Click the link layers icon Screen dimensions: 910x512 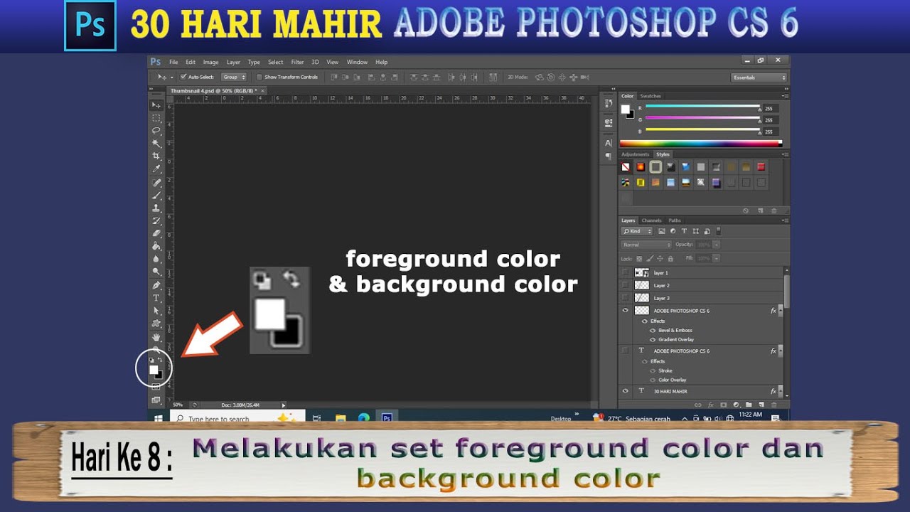[697, 405]
